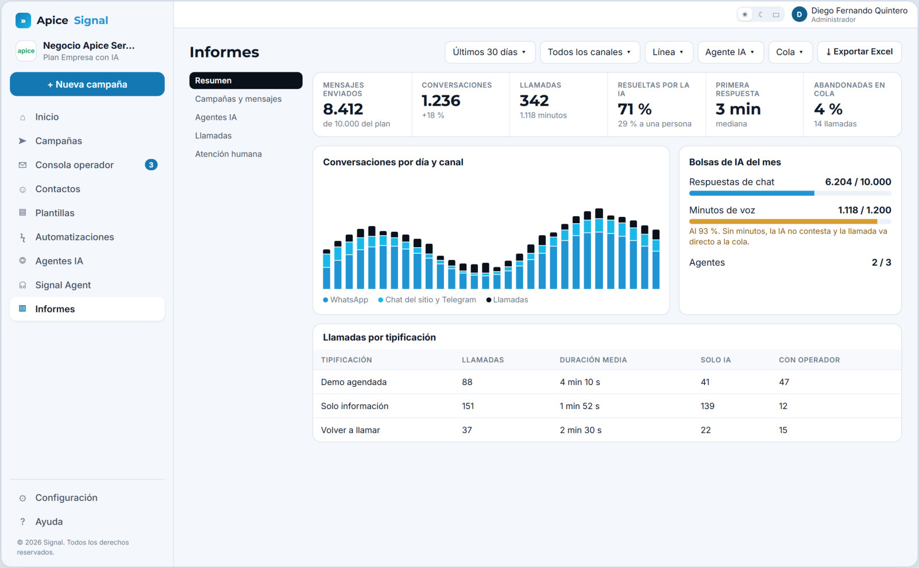Click the Demo agendada row label

click(x=354, y=382)
